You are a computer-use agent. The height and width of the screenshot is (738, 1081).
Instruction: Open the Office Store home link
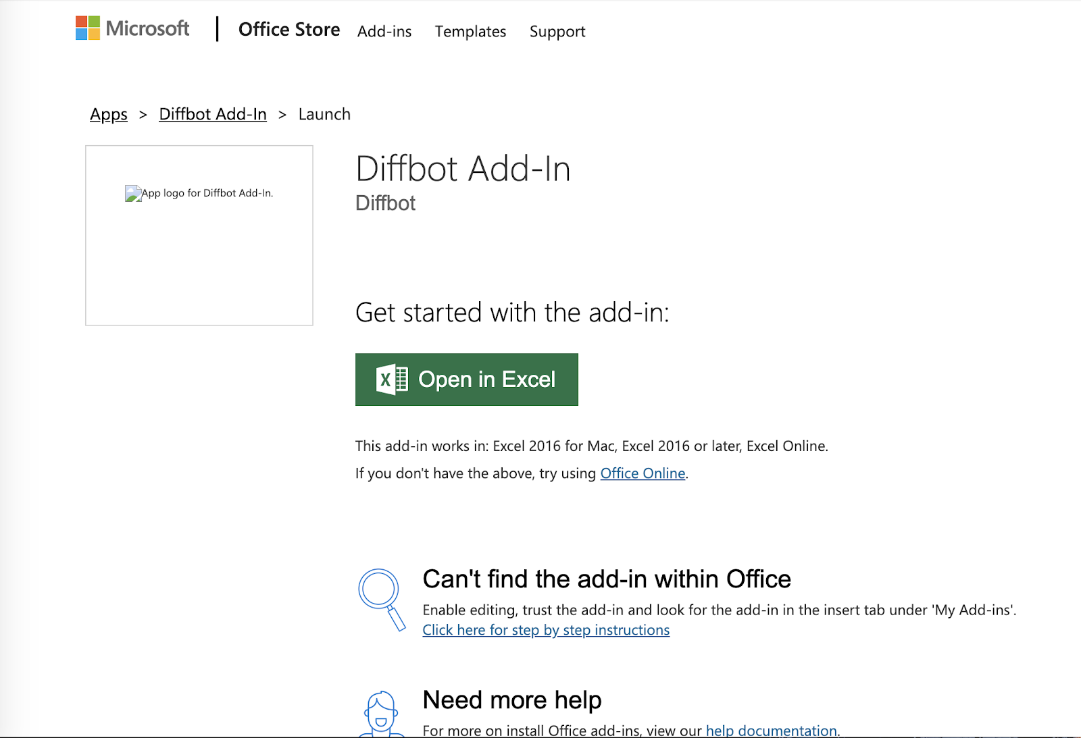point(289,30)
